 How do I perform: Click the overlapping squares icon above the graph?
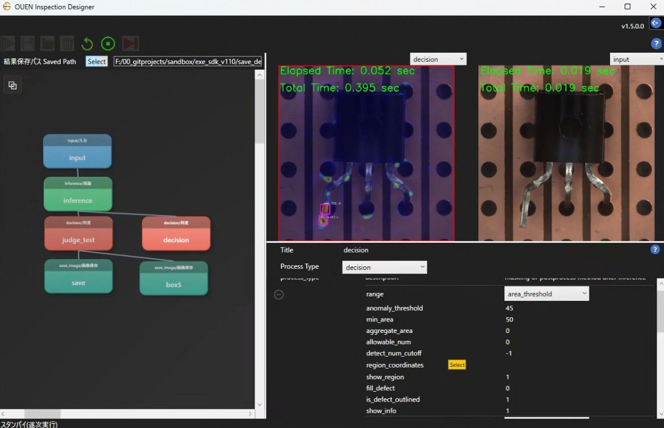point(13,85)
